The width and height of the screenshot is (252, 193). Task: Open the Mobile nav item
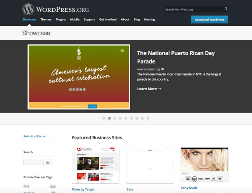[x=75, y=19]
